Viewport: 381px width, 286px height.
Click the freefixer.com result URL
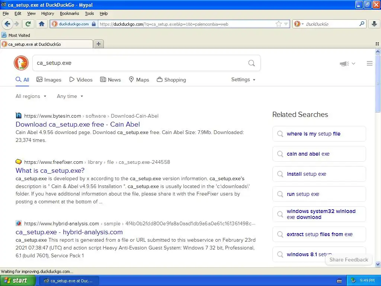pos(97,162)
